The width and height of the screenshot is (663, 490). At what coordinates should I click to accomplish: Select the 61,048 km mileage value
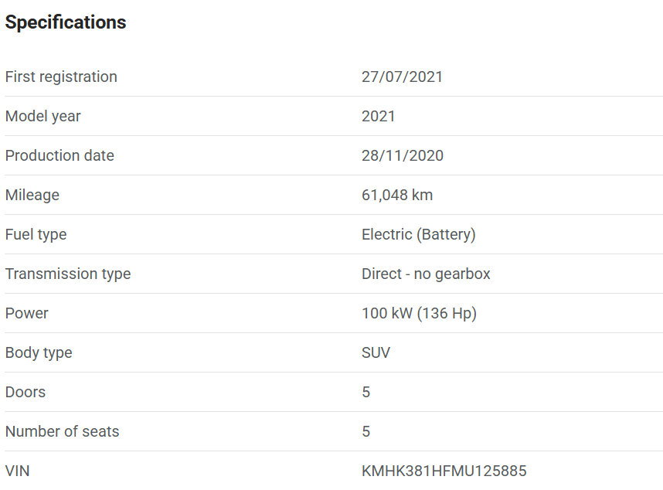point(397,195)
